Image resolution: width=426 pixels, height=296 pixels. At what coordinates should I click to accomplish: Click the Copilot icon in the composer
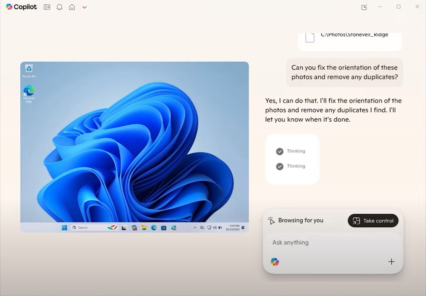[x=275, y=262]
